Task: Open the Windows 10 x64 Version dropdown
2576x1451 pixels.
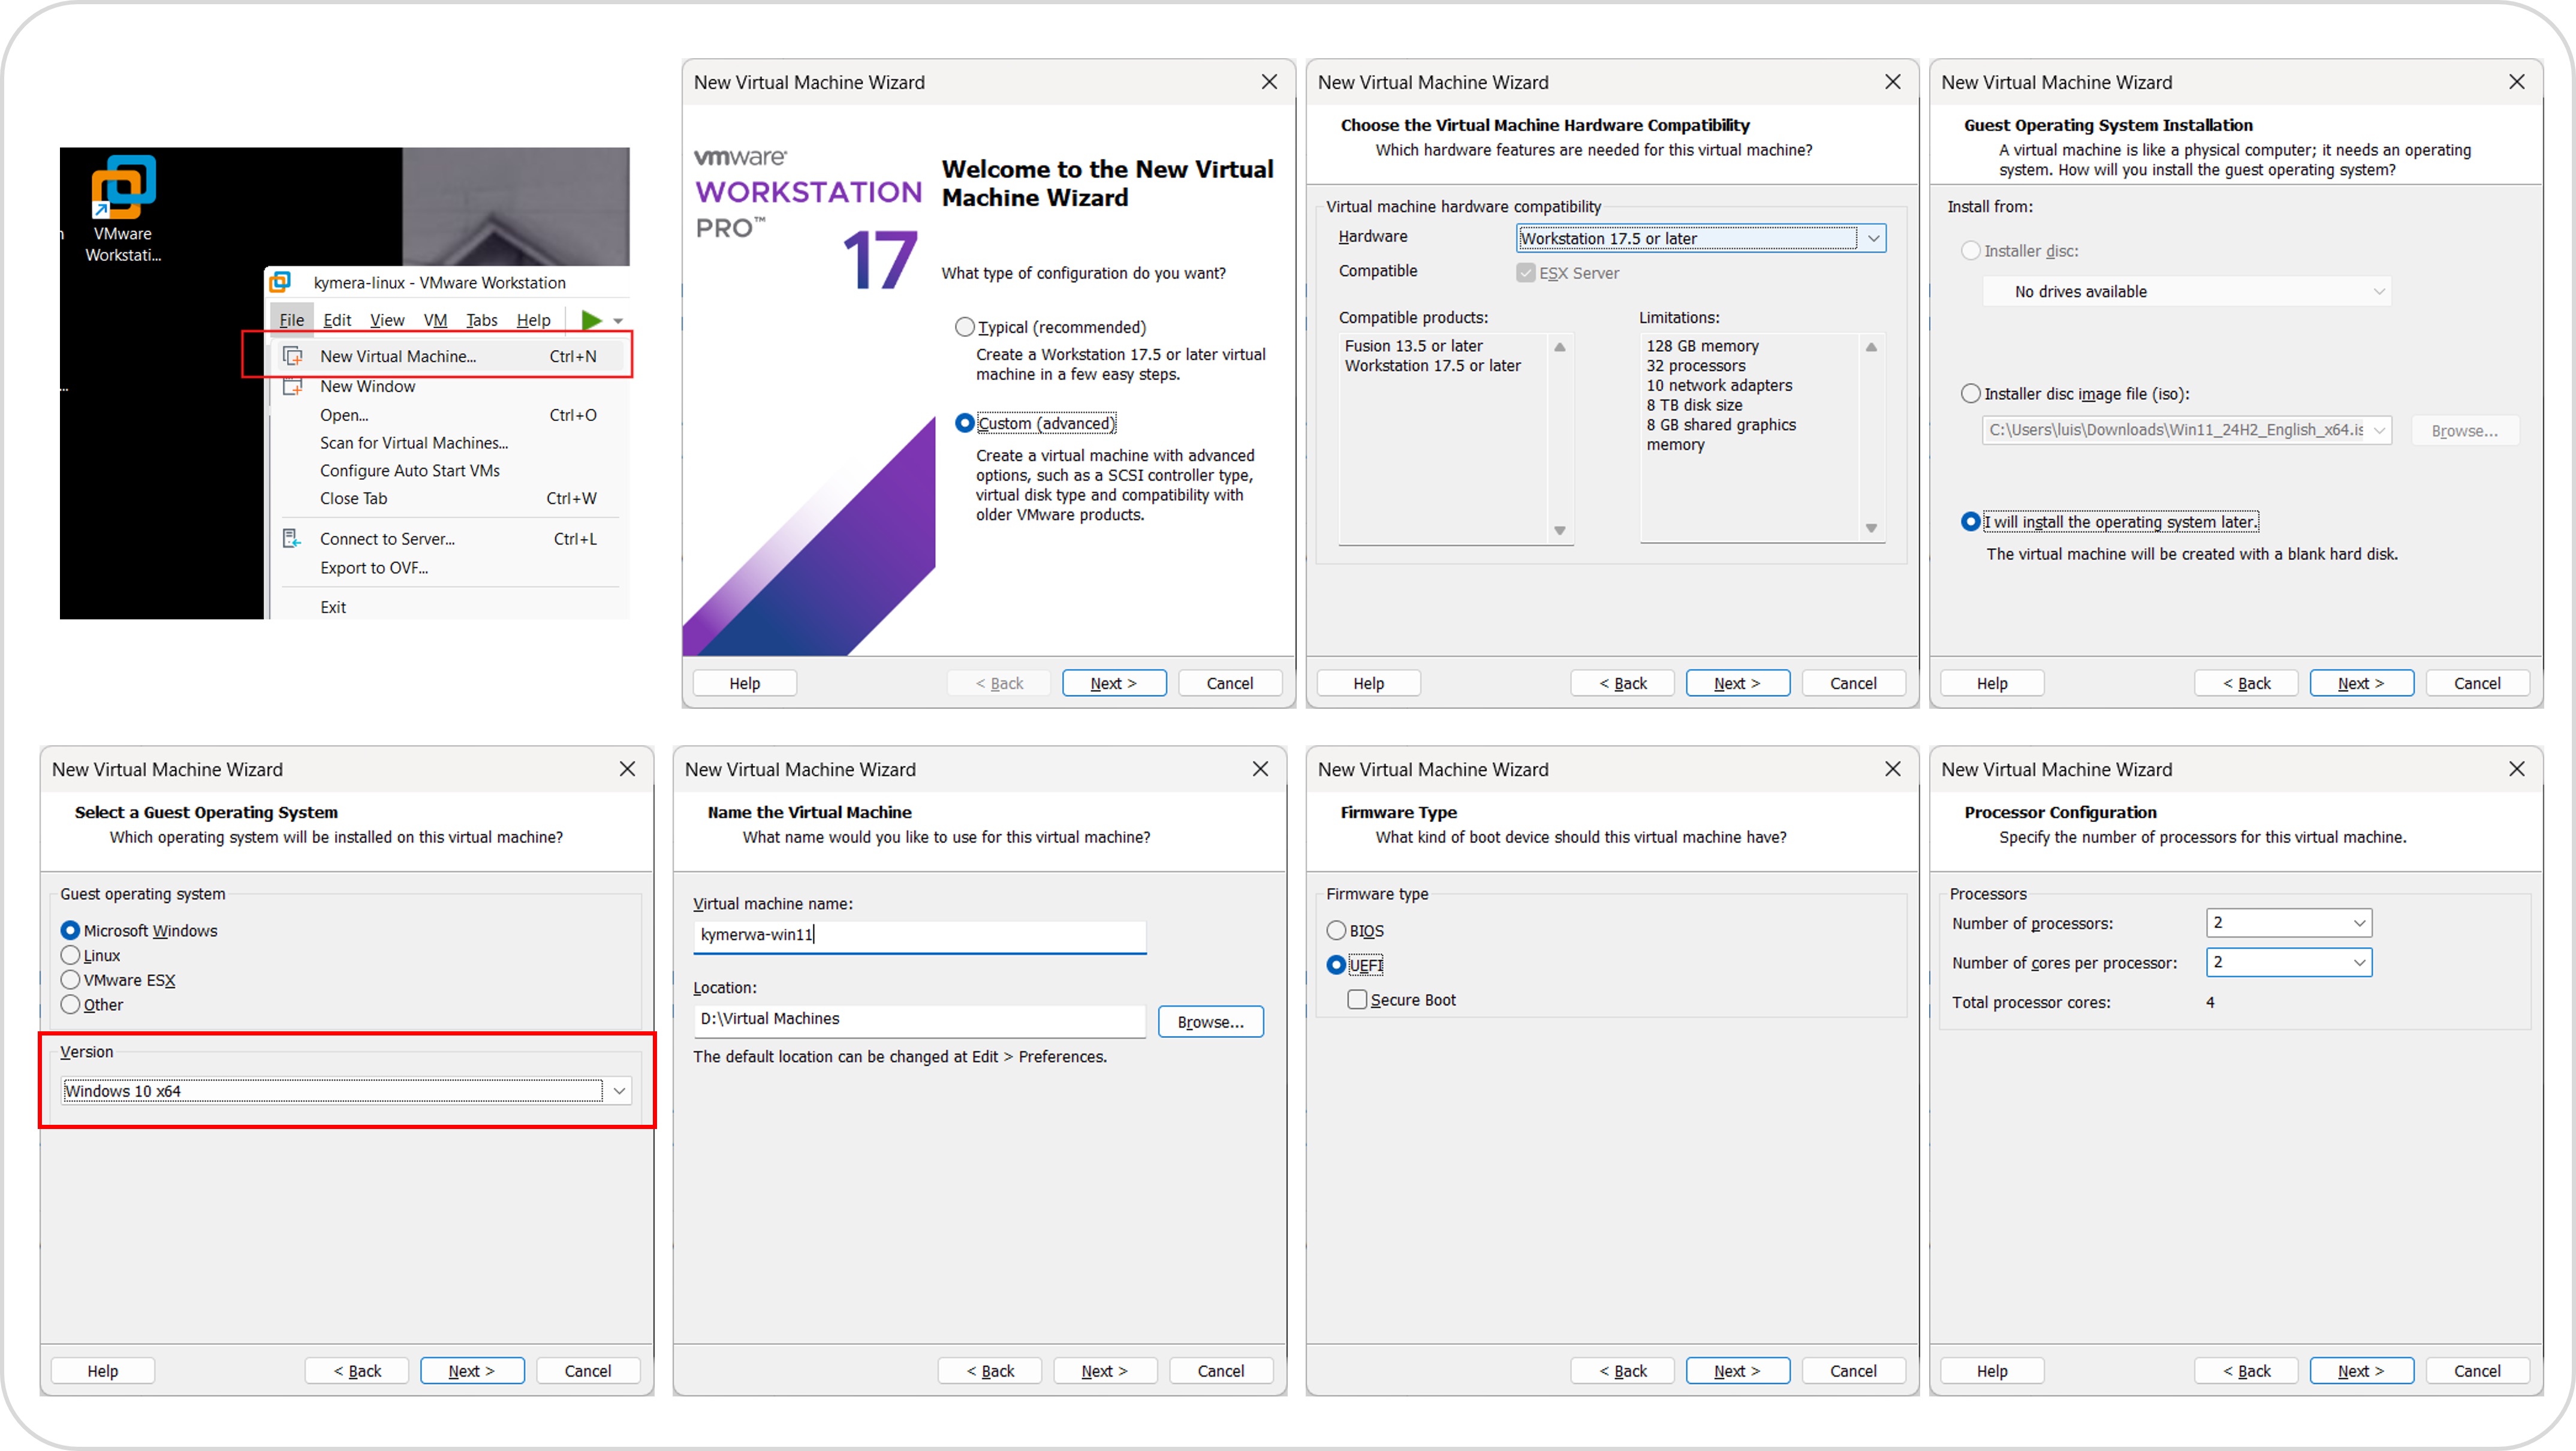Action: click(x=346, y=1091)
